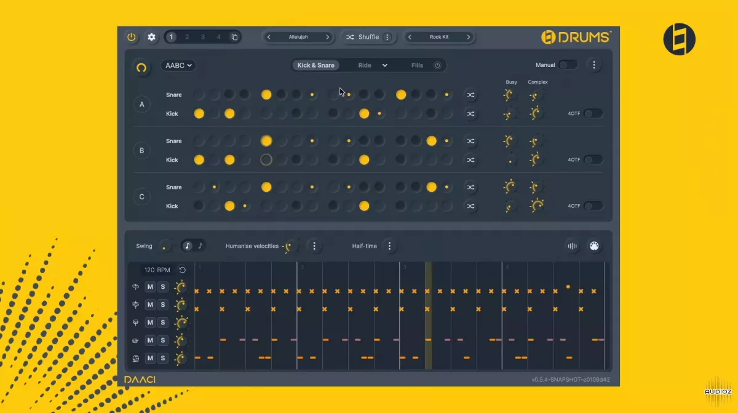Select pattern A

[x=142, y=104]
